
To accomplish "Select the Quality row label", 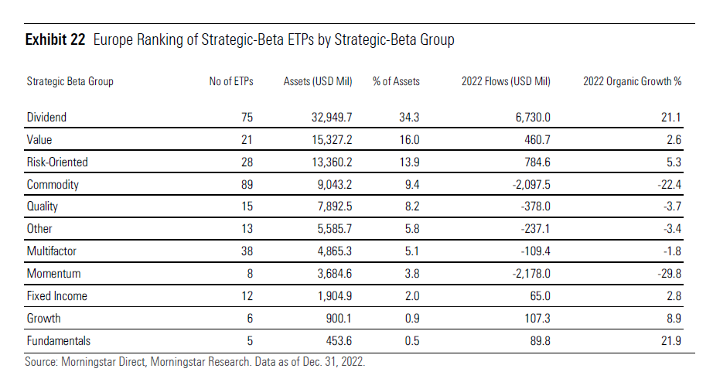I will click(43, 207).
